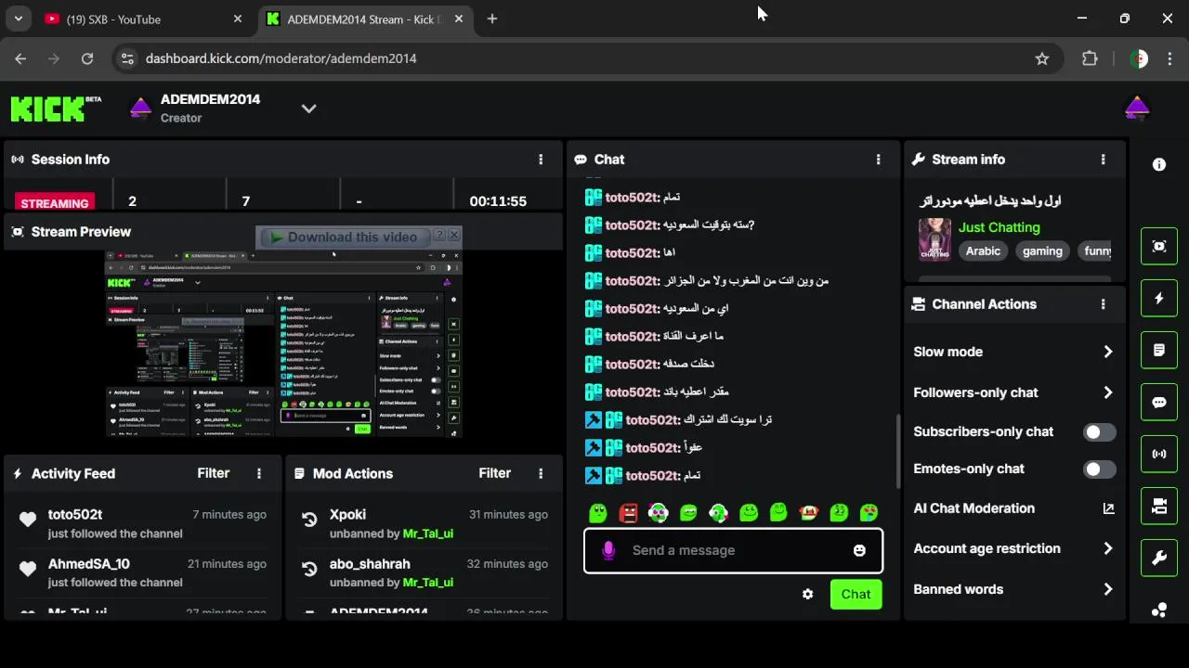Viewport: 1189px width, 668px height.
Task: Insert the first green blob emote
Action: 598,512
